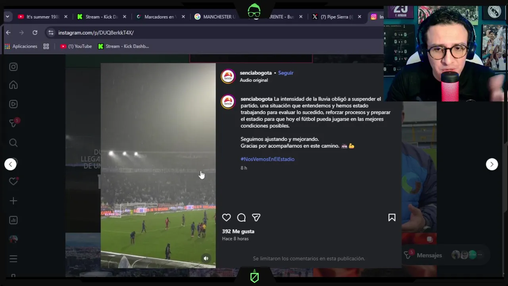Like the post with the heart icon
The image size is (508, 286).
(226, 217)
